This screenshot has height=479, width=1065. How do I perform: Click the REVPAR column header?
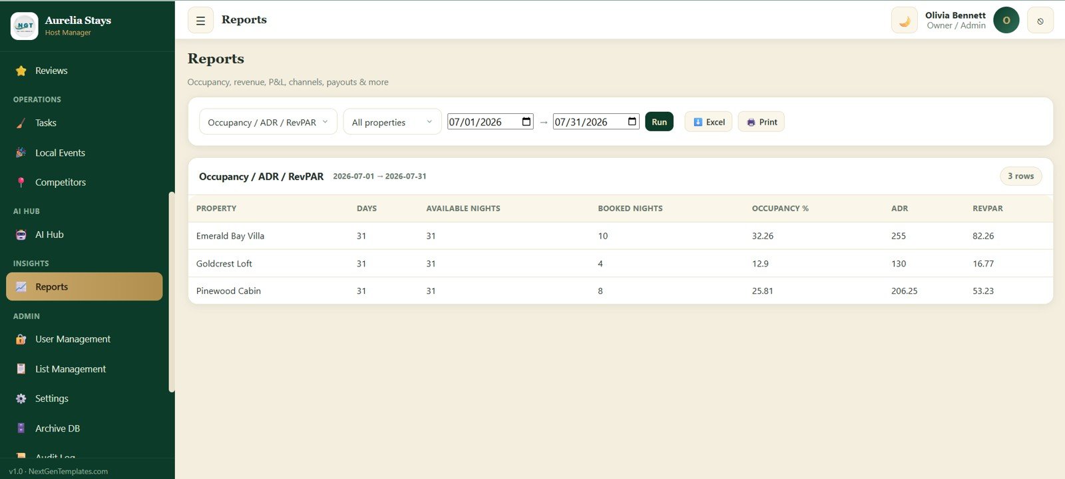(x=988, y=209)
